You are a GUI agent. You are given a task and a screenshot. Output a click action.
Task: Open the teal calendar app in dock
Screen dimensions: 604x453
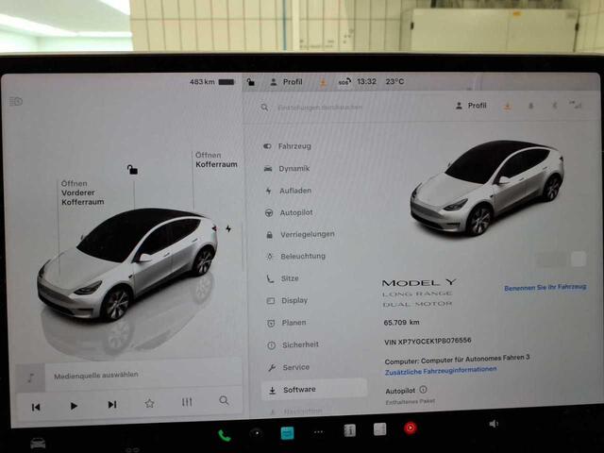click(287, 433)
